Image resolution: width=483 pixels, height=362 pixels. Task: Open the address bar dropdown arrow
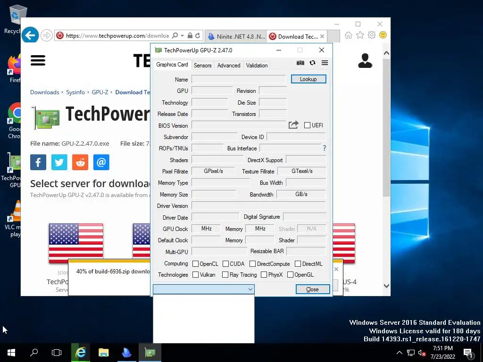[x=183, y=36]
